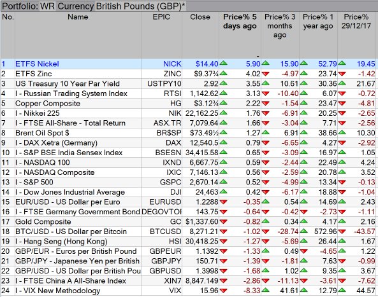Screen dimensions: 378x297
Task: Click the green arrow beside BSESN 1.05
Action: [342, 153]
